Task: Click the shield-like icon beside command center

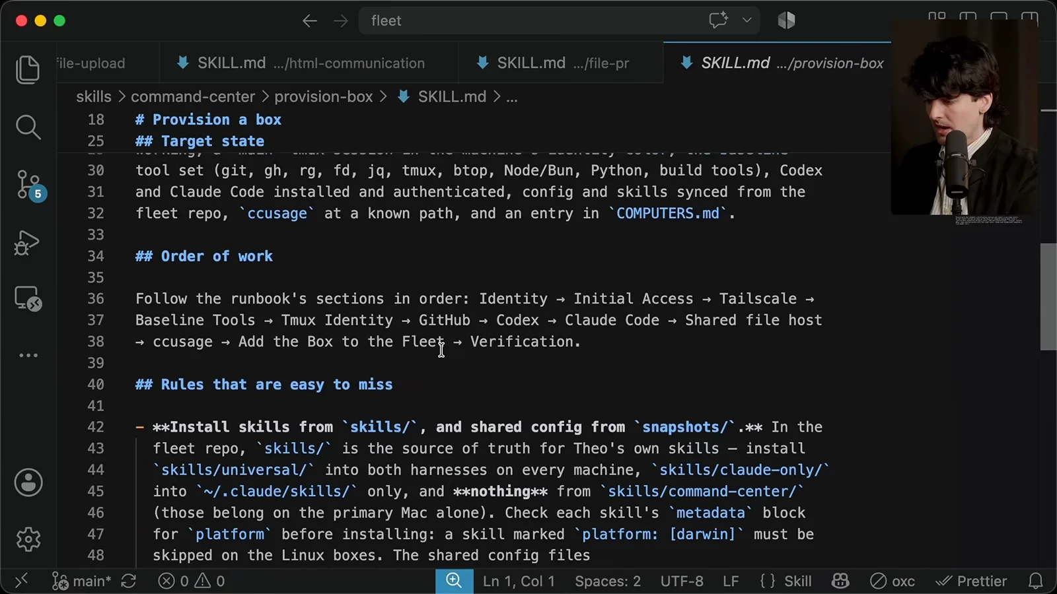Action: [x=786, y=20]
